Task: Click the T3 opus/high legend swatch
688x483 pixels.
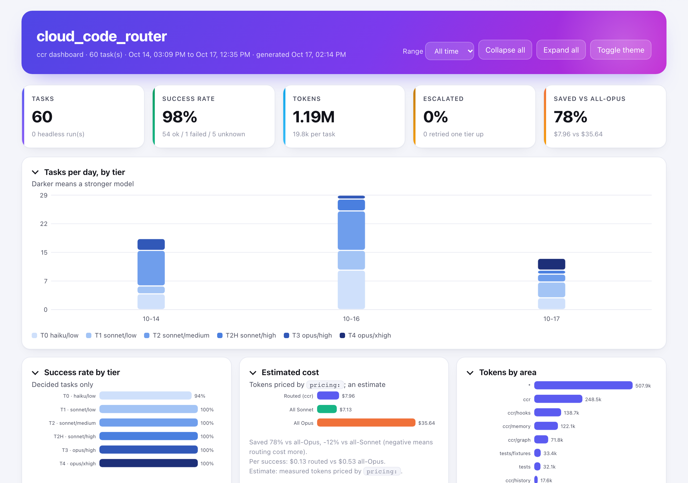Action: [x=286, y=335]
